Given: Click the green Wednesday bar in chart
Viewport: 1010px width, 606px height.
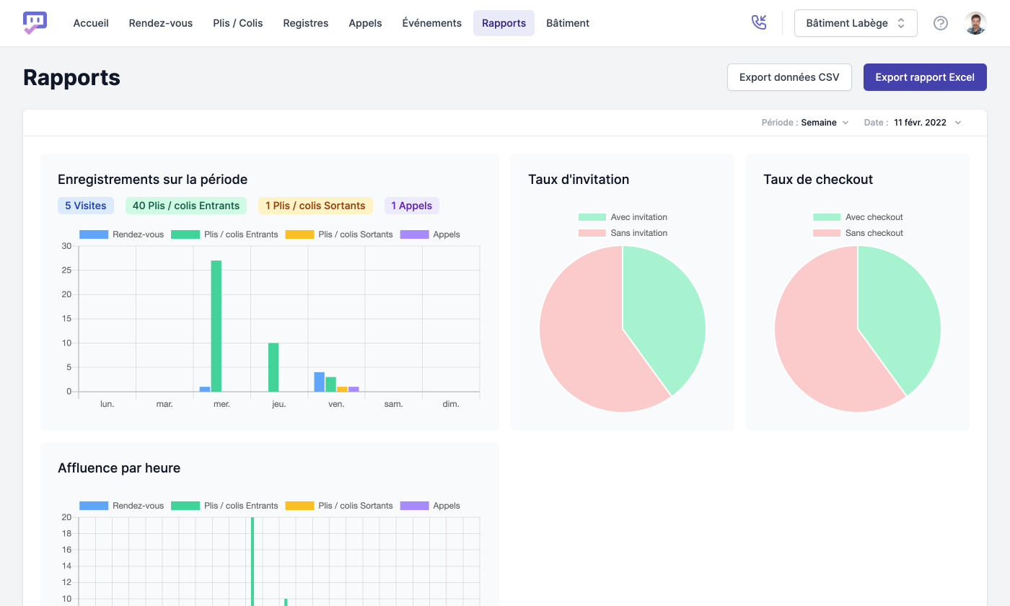Looking at the screenshot, I should point(216,325).
